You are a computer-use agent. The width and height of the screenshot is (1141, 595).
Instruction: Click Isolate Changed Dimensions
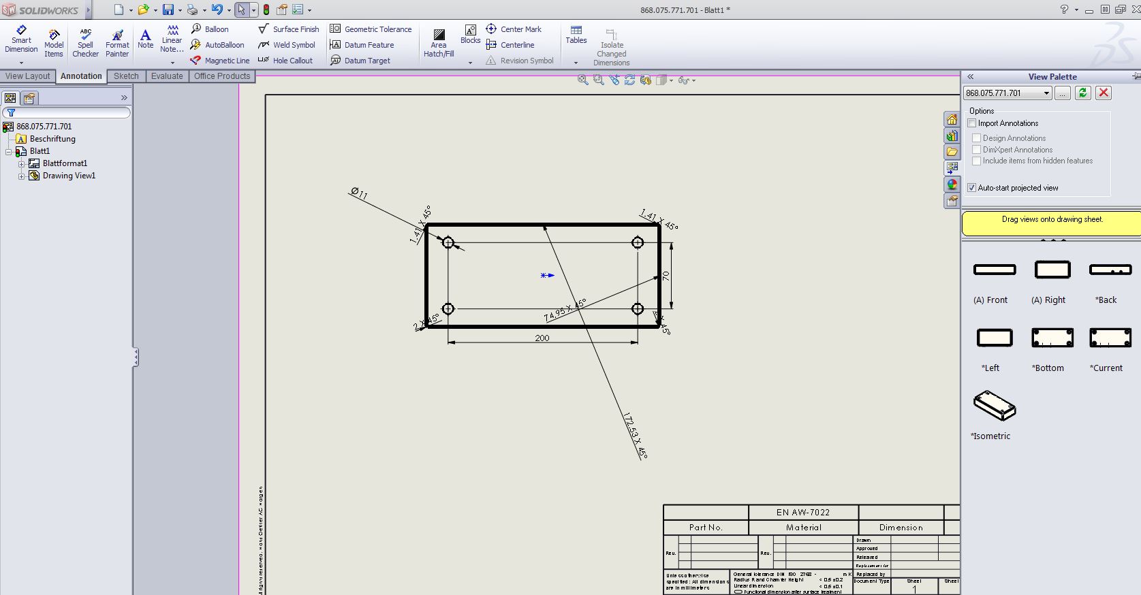point(611,47)
